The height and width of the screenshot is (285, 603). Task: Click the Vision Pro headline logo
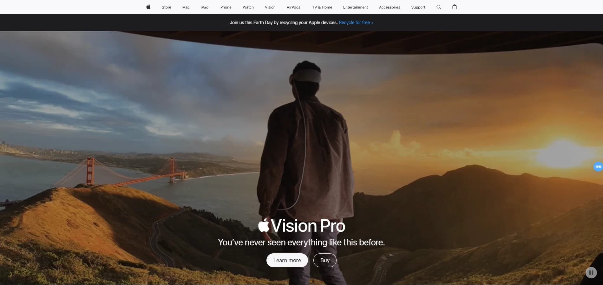pos(302,226)
